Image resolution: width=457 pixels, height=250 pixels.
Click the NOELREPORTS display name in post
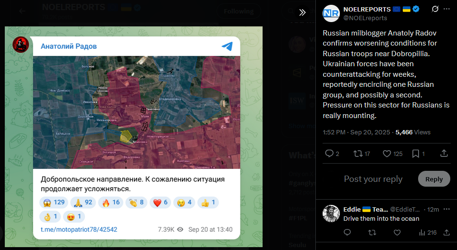point(367,9)
